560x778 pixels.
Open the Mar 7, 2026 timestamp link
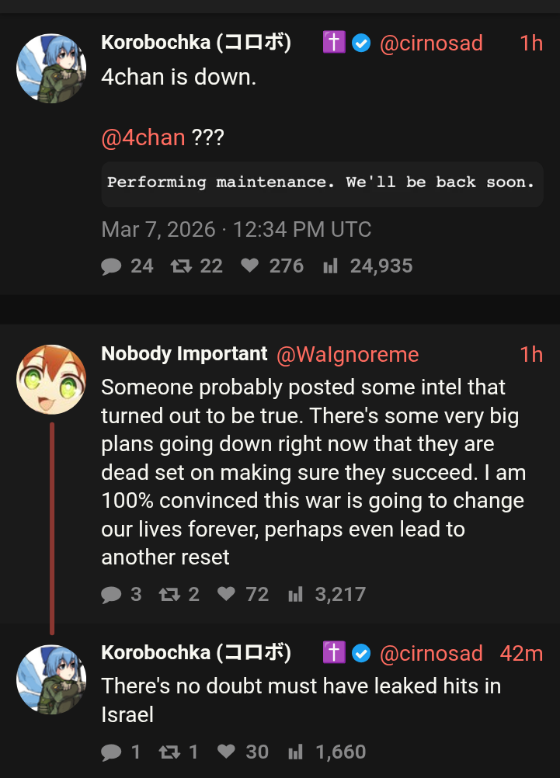point(236,230)
